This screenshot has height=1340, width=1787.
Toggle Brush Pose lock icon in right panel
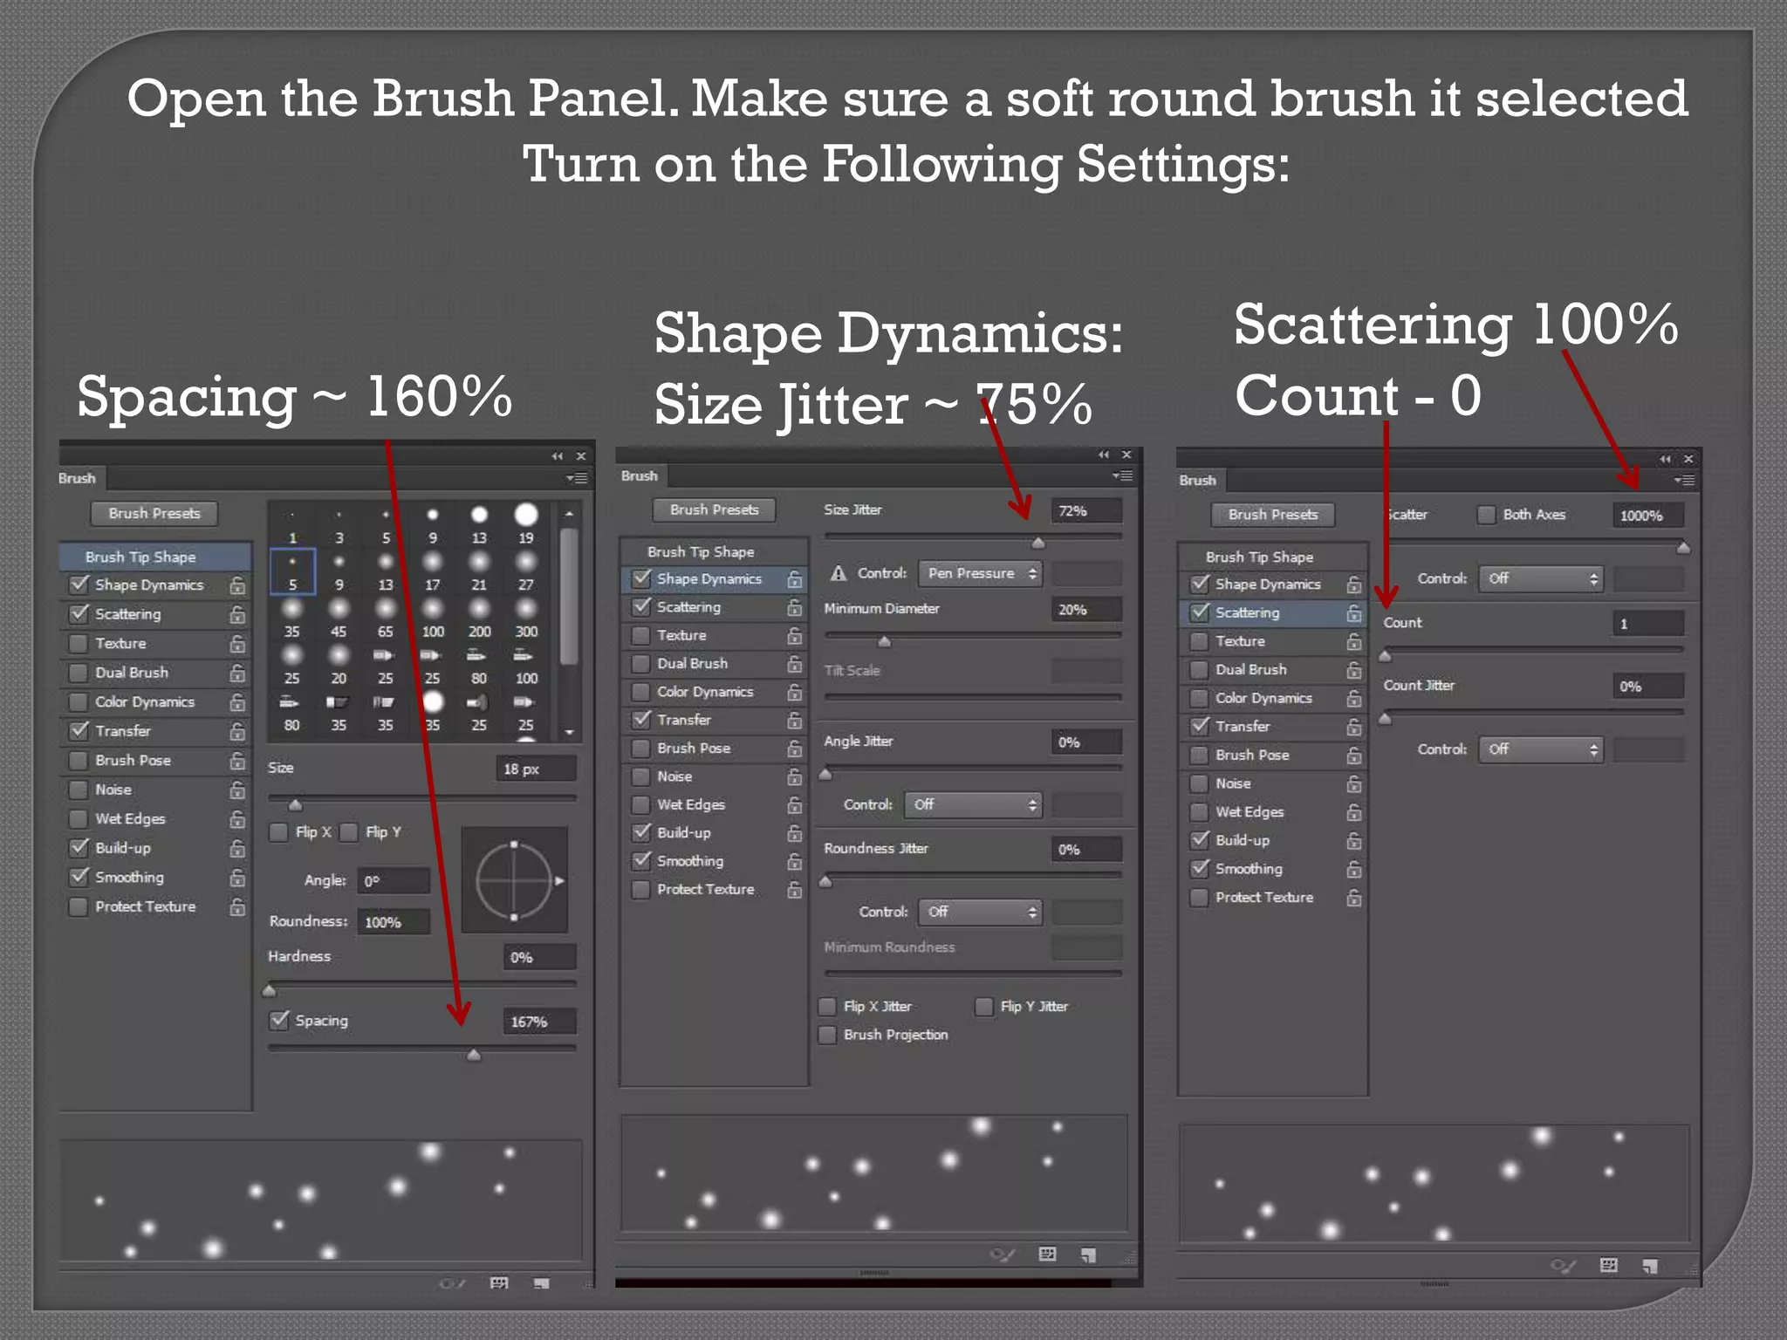click(x=1354, y=755)
